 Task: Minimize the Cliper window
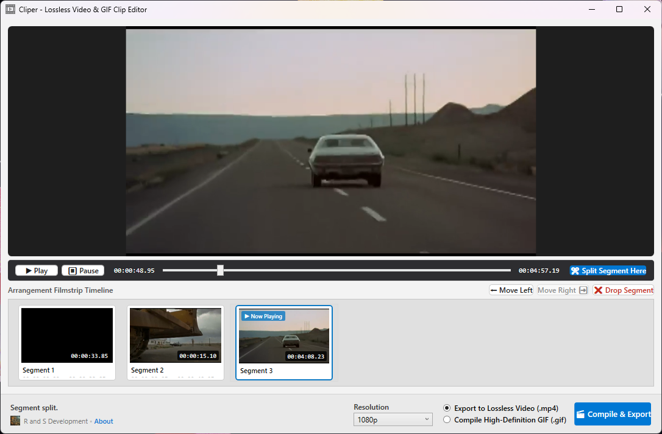tap(592, 9)
